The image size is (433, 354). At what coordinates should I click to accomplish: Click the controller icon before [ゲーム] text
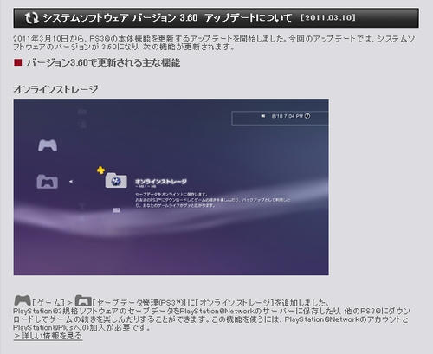(23, 300)
